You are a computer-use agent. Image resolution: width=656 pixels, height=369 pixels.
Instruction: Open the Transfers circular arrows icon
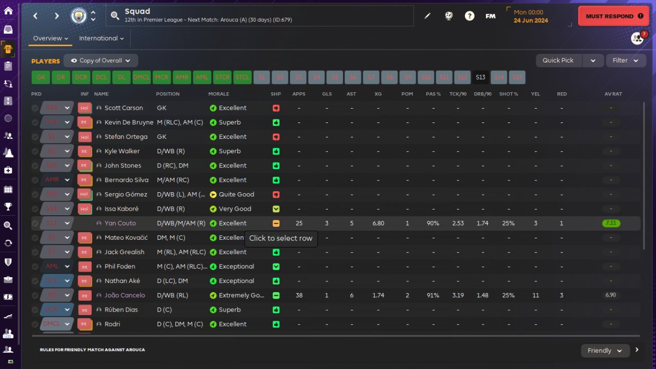point(8,243)
